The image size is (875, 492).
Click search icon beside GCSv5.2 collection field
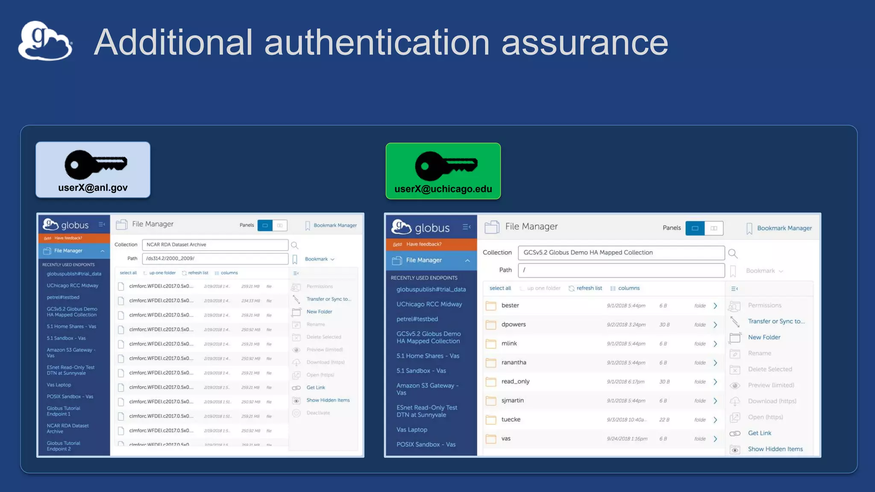click(x=733, y=253)
